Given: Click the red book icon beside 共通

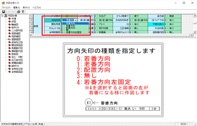Looking at the screenshot, I should (x=9, y=18).
